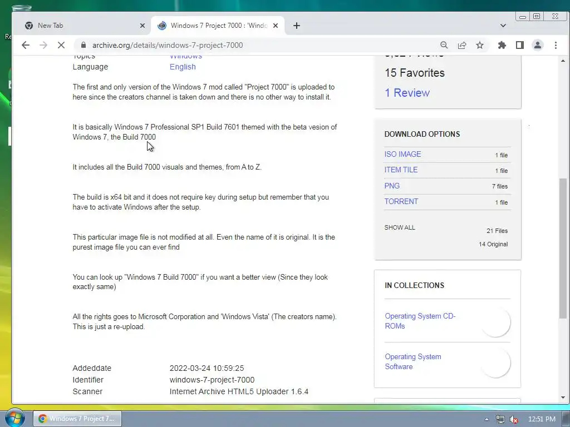
Task: Click the Internet Archive HTML5 Uploader text
Action: (x=239, y=391)
